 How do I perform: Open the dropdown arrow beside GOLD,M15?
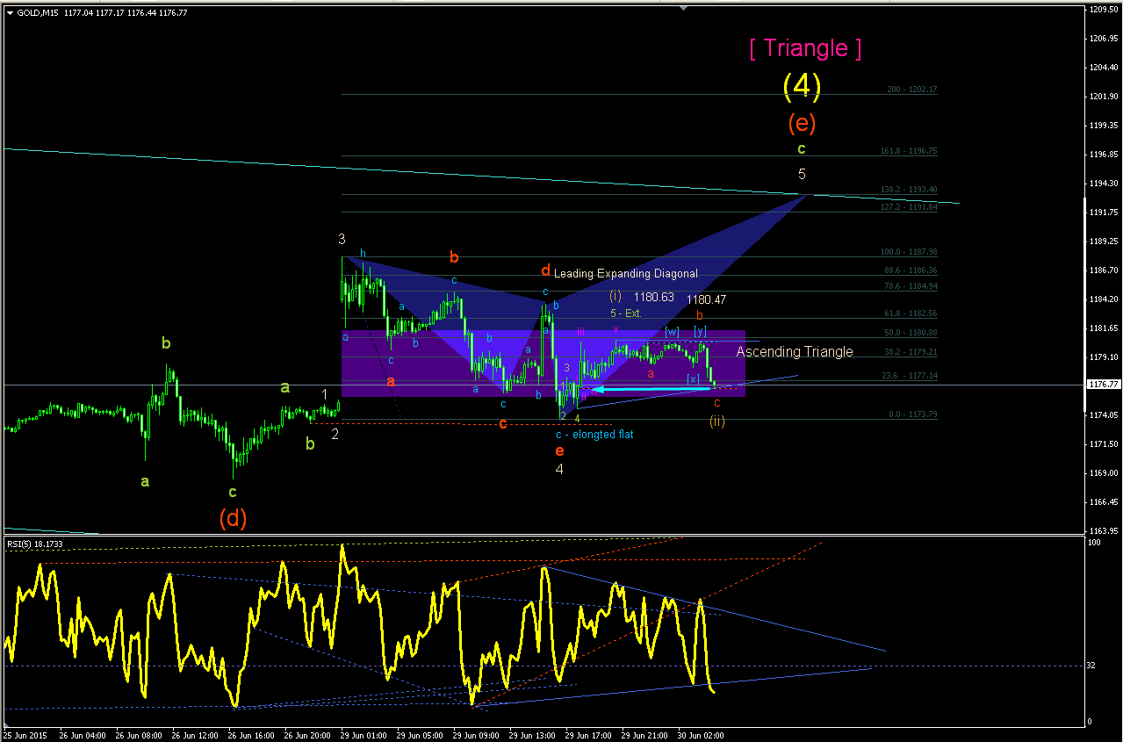[11, 13]
